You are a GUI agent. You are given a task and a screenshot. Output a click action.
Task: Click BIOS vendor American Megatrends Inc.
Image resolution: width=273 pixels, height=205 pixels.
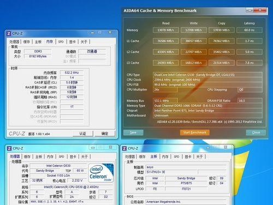tap(186, 202)
